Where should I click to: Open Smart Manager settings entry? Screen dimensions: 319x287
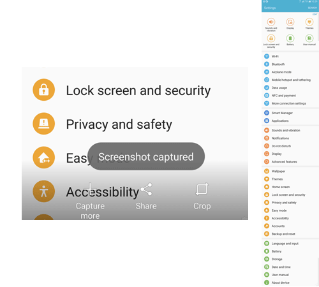coord(290,113)
